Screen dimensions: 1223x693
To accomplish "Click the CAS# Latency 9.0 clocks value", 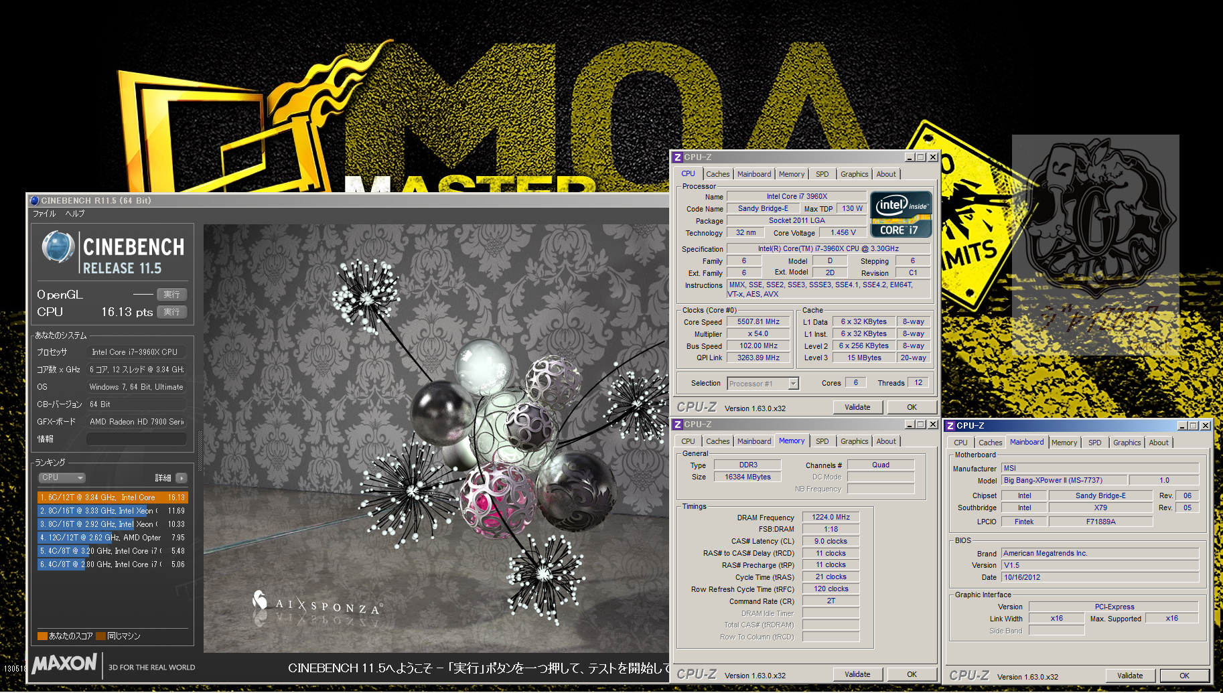I will [x=831, y=542].
